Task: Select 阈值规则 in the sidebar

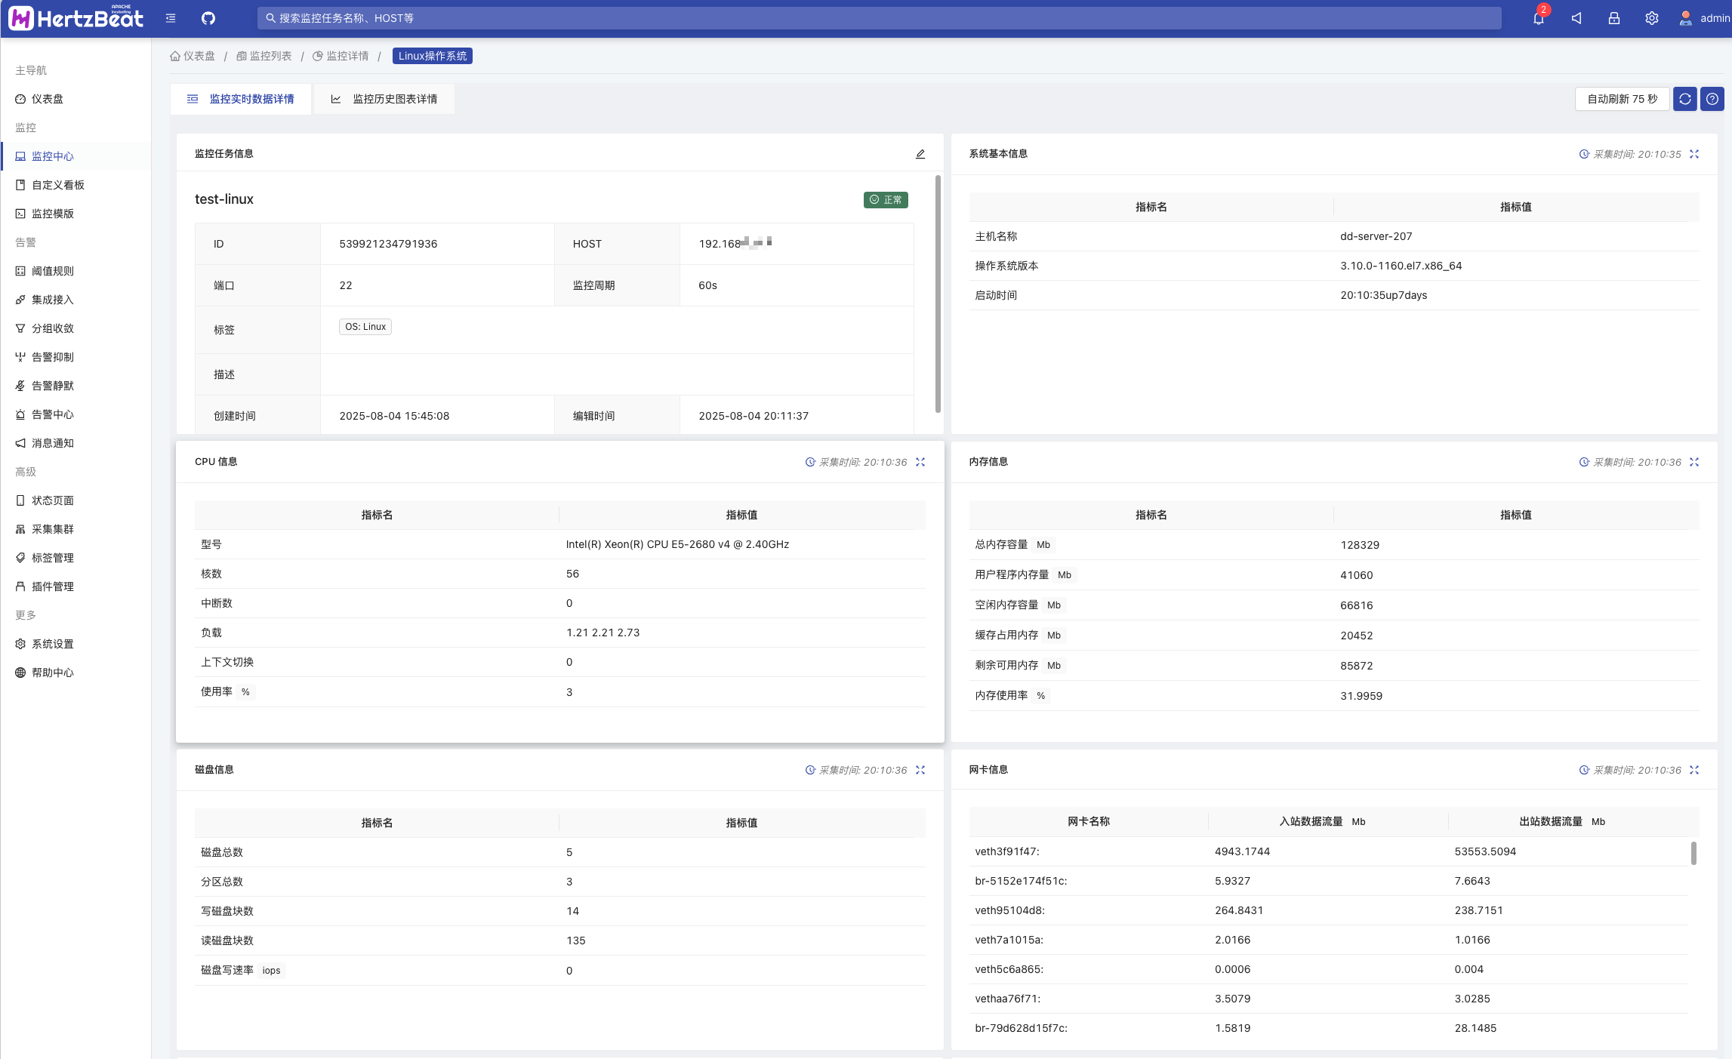Action: (x=53, y=271)
